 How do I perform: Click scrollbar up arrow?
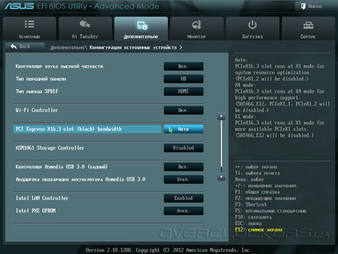pos(221,116)
